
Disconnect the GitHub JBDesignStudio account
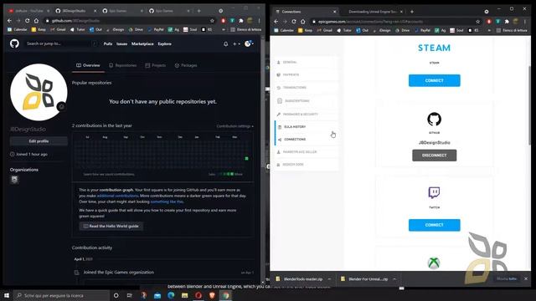click(434, 156)
